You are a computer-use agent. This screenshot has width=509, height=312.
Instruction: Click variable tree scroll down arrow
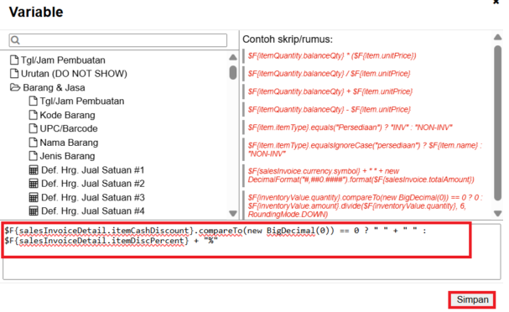coord(233,213)
